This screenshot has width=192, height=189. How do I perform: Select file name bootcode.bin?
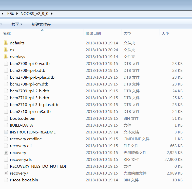[23, 118]
